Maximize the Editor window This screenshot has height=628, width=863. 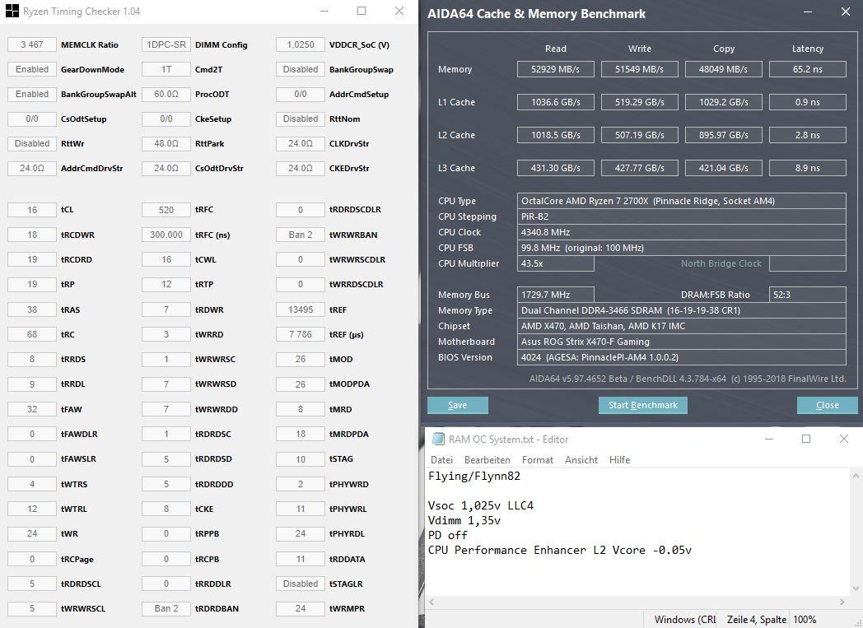click(x=806, y=439)
